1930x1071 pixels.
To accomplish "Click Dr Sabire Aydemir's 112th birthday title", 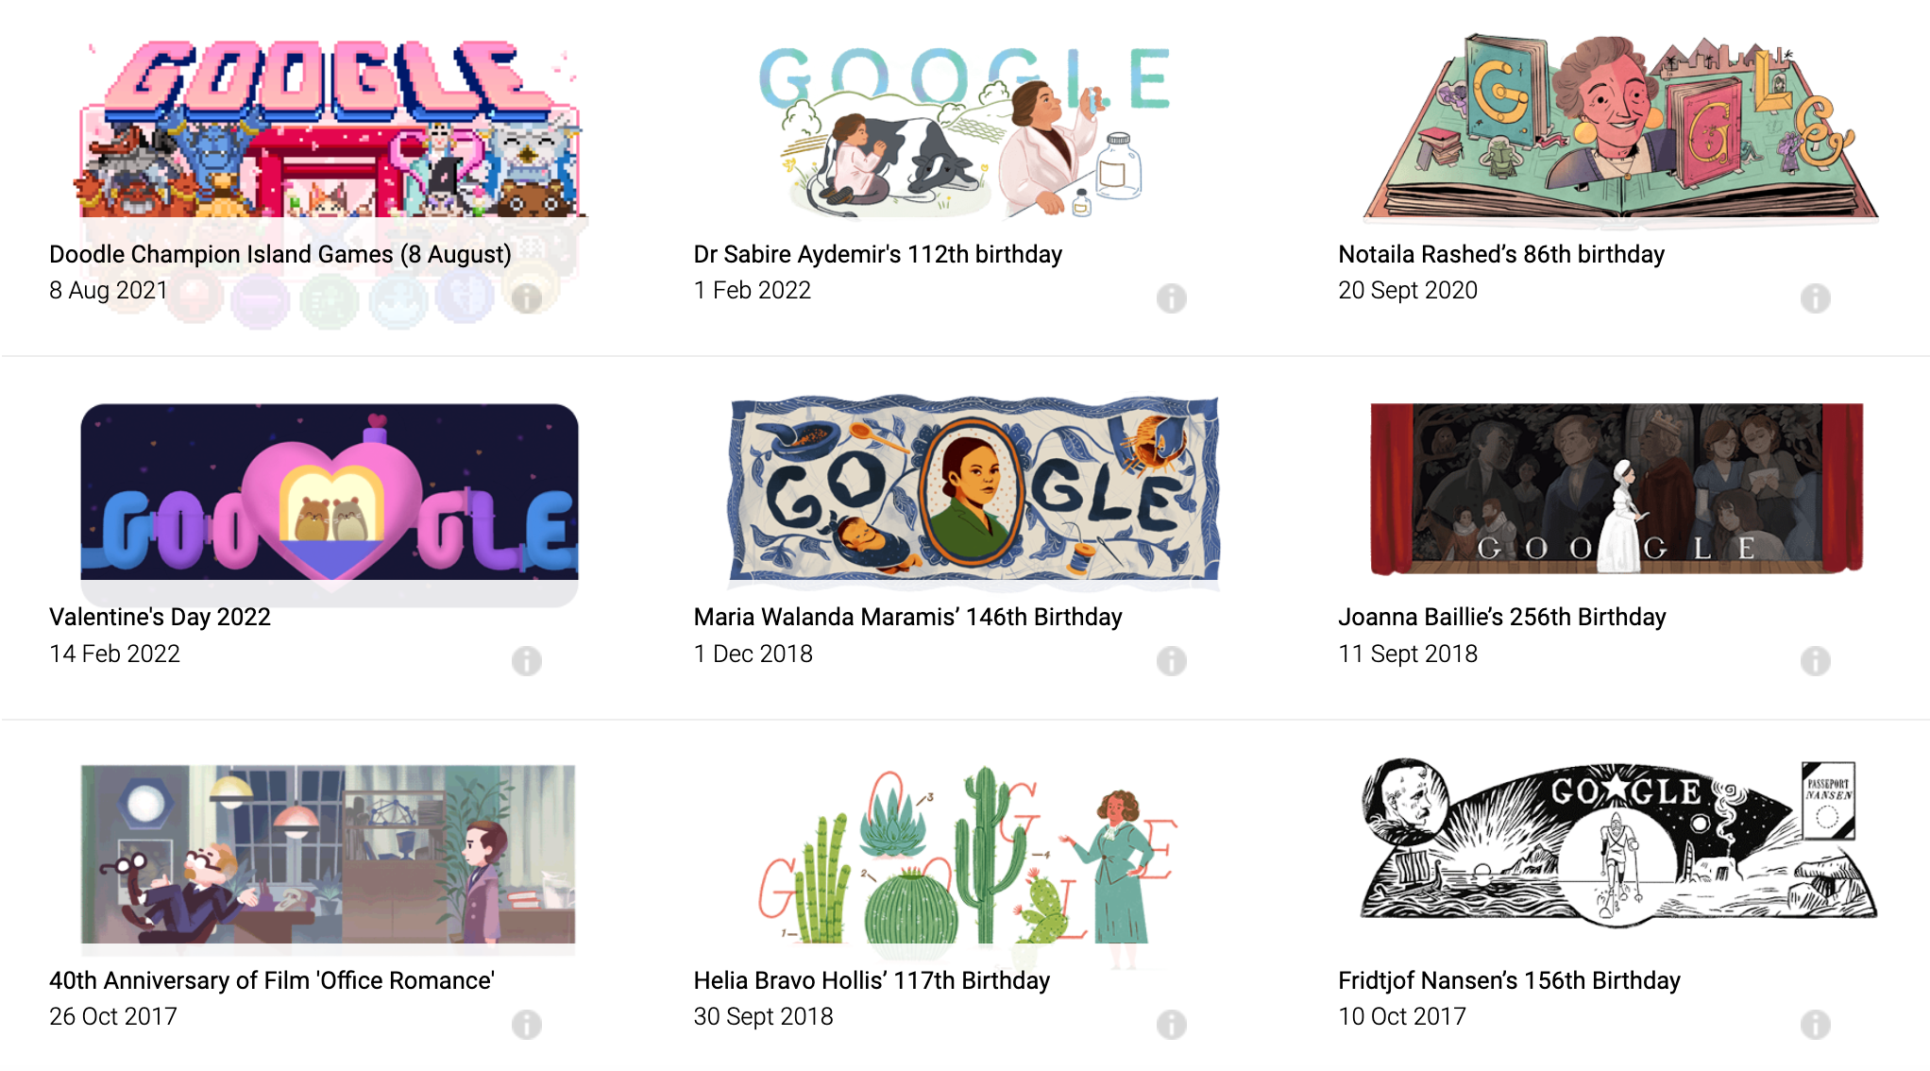I will (877, 254).
